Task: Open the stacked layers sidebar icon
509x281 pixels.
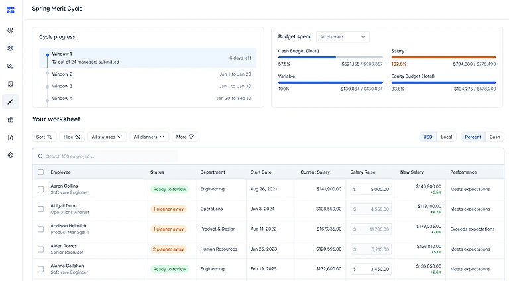Action: 11,48
